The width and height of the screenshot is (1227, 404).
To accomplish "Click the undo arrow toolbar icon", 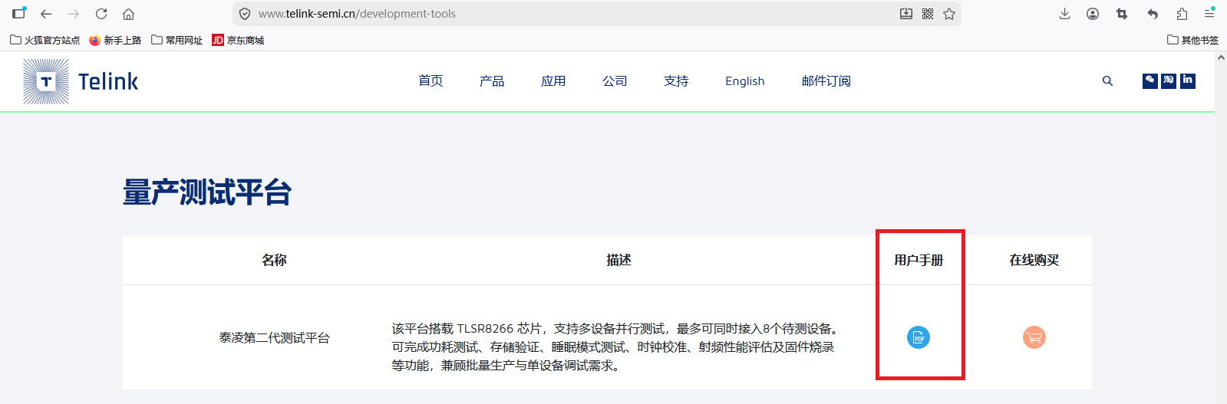I will [1152, 14].
